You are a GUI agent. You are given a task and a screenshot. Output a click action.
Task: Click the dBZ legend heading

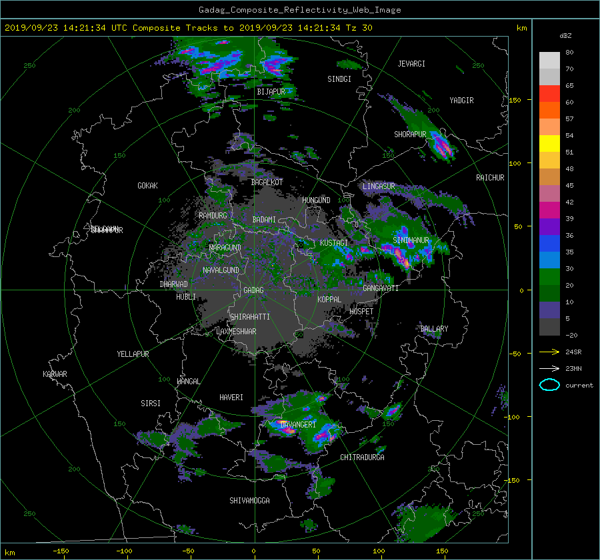point(565,36)
